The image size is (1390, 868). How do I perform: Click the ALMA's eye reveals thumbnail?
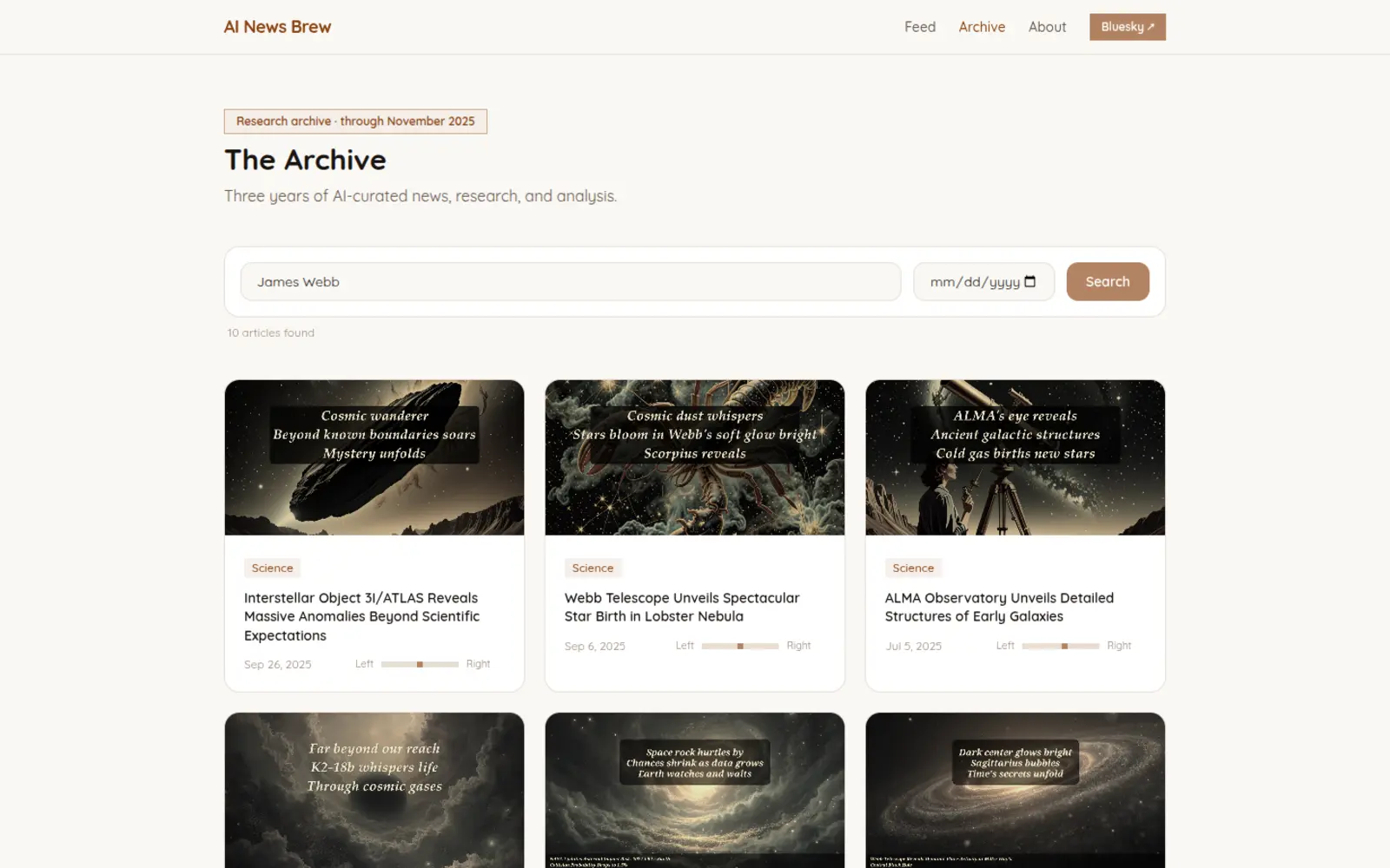tap(1016, 457)
